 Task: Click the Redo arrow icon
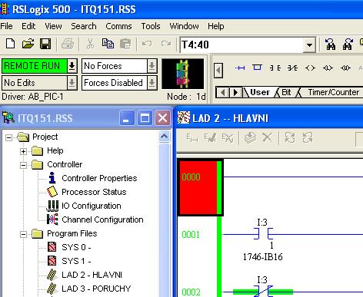point(166,44)
